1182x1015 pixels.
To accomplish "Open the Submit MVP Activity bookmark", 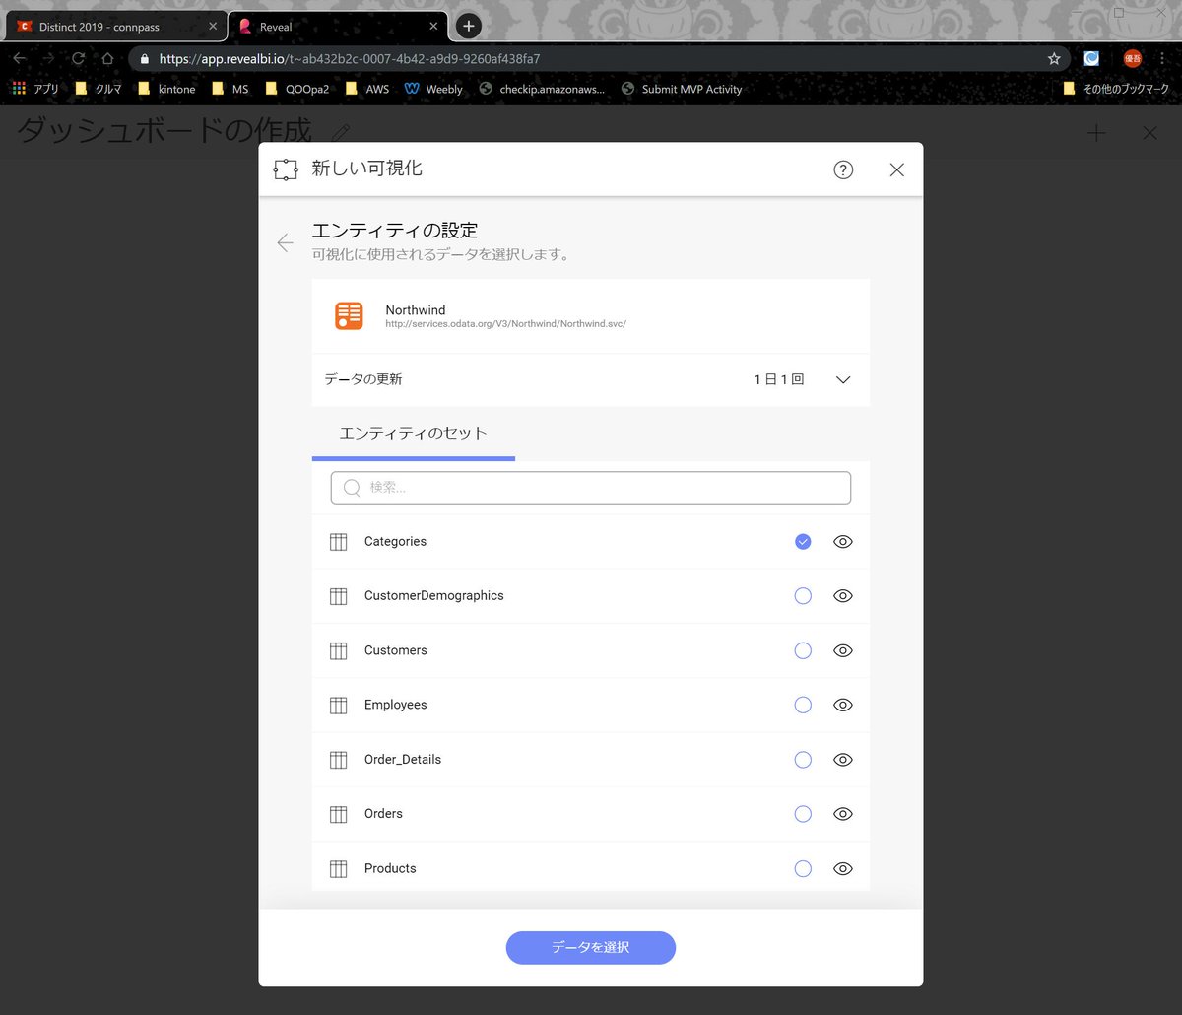I will click(x=691, y=89).
